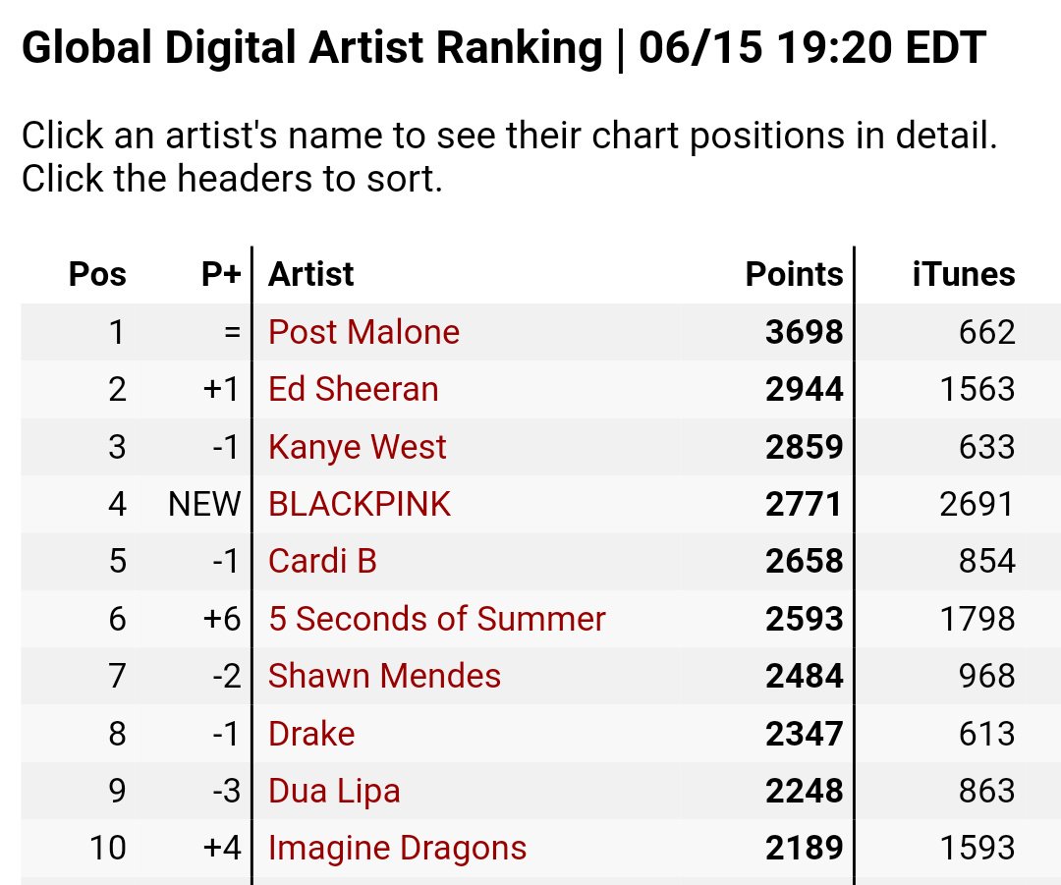
Task: Open Kanye West's chart details
Action: pyautogui.click(x=357, y=447)
